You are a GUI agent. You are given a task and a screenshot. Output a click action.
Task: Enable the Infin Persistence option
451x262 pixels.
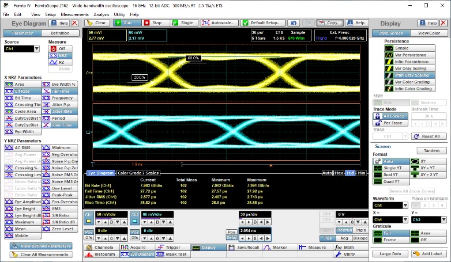(409, 62)
